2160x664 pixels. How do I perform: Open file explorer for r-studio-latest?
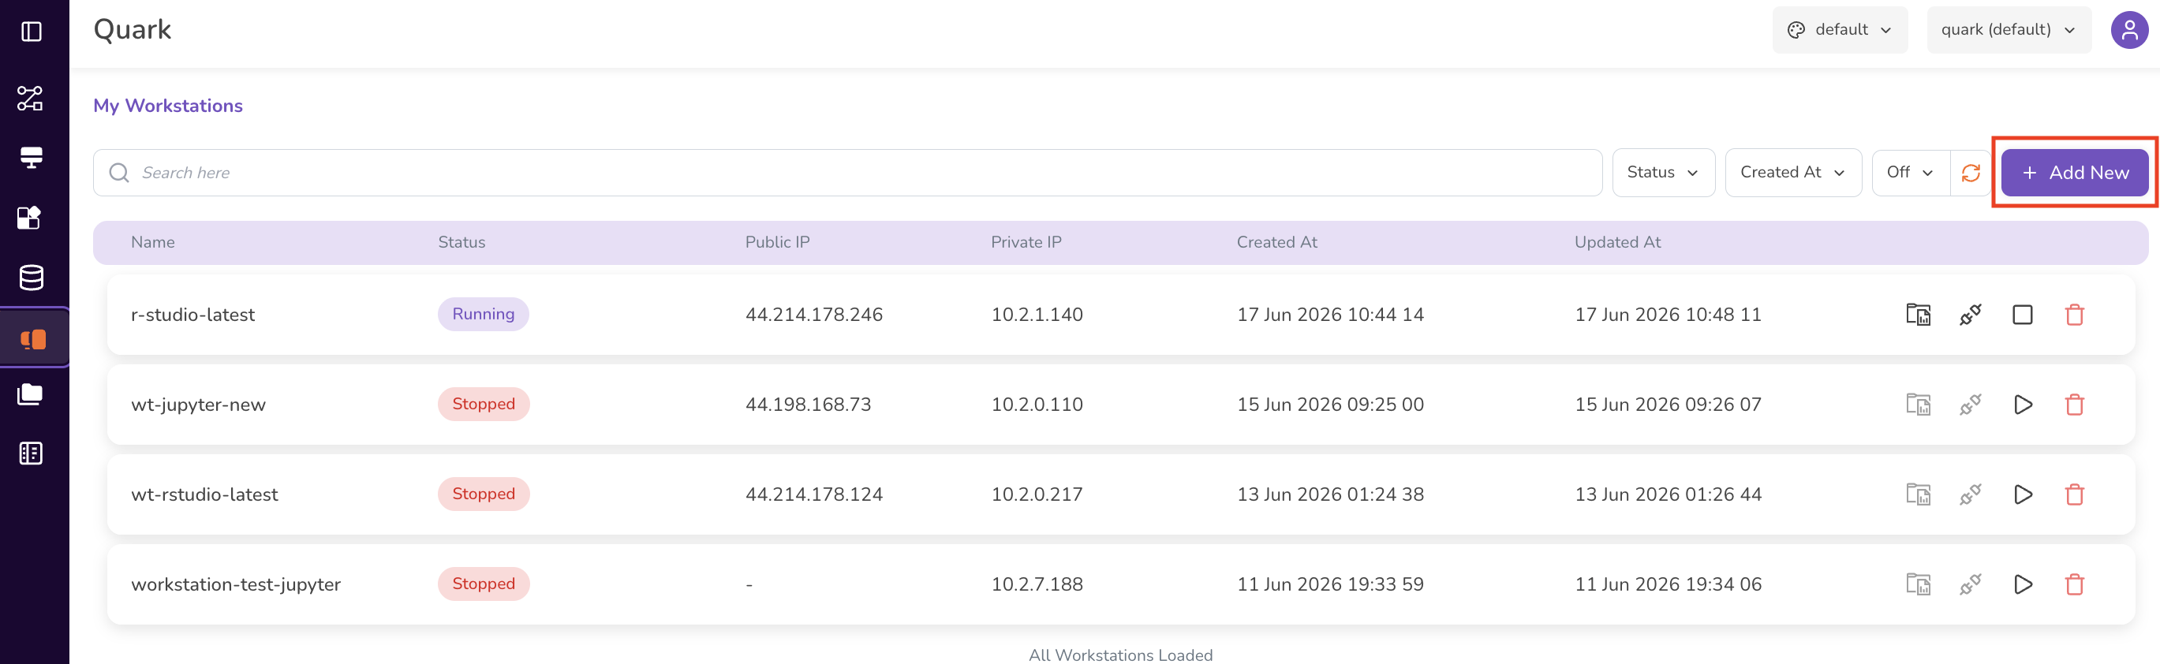(x=1918, y=315)
